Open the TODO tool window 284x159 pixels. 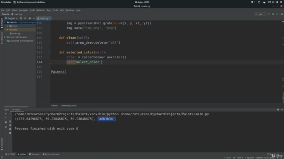pyautogui.click(x=10, y=154)
